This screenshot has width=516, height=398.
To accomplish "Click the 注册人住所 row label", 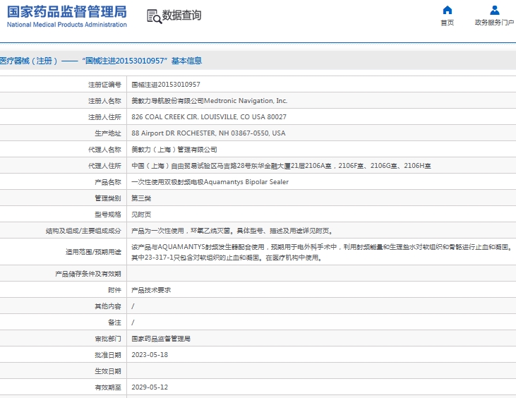I will tap(104, 117).
